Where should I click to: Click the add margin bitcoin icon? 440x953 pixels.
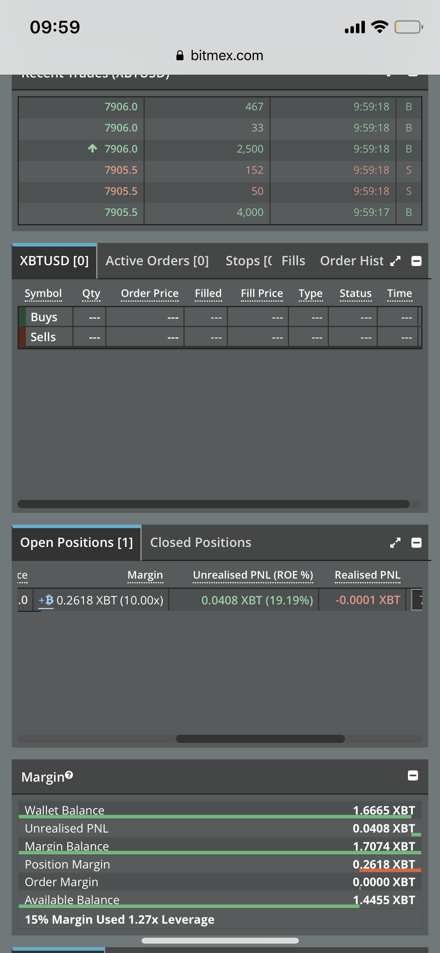point(46,600)
